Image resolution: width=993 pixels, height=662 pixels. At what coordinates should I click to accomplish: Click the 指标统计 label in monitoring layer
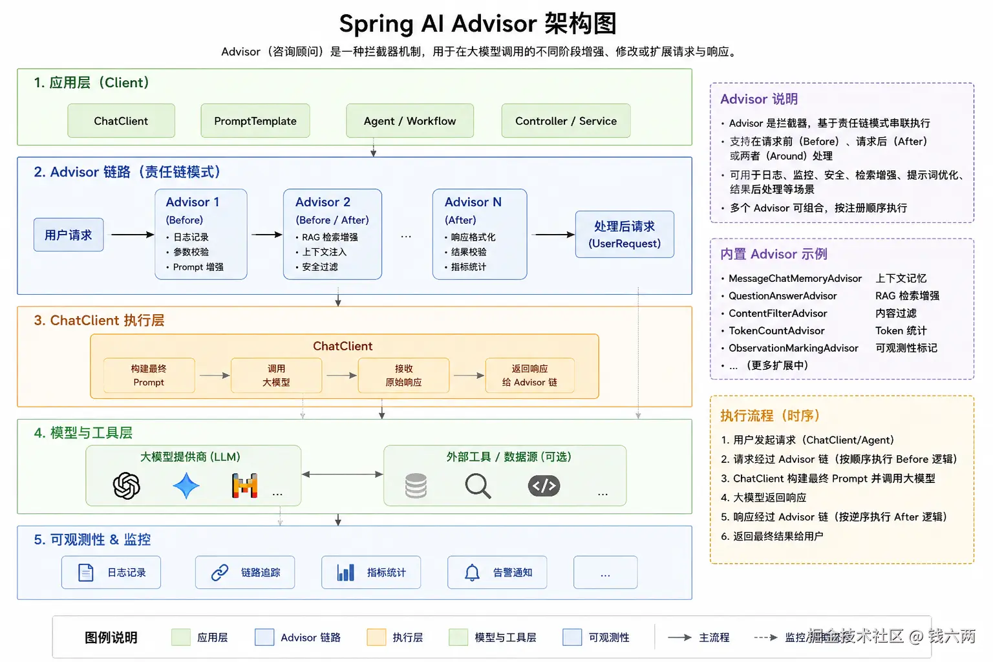point(387,573)
